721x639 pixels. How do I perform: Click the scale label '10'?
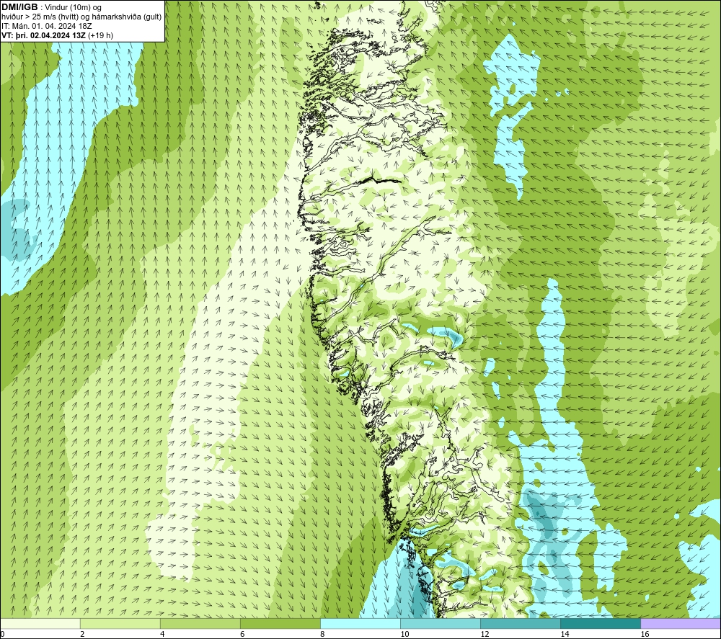pyautogui.click(x=404, y=634)
